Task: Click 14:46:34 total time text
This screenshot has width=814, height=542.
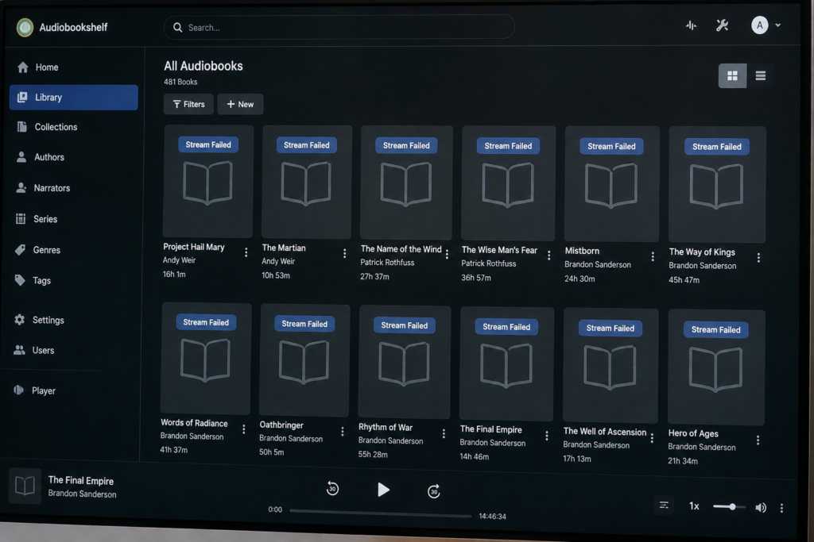Action: pyautogui.click(x=492, y=516)
